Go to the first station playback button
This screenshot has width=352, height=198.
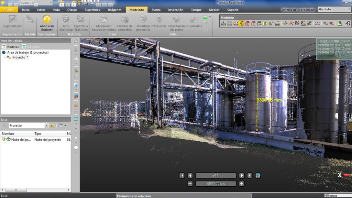182,175
